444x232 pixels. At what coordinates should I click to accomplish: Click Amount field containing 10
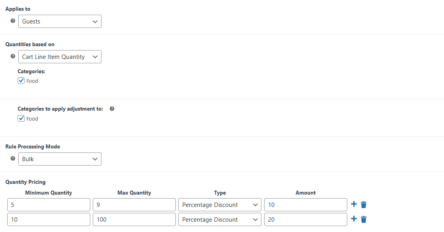pyautogui.click(x=306, y=205)
